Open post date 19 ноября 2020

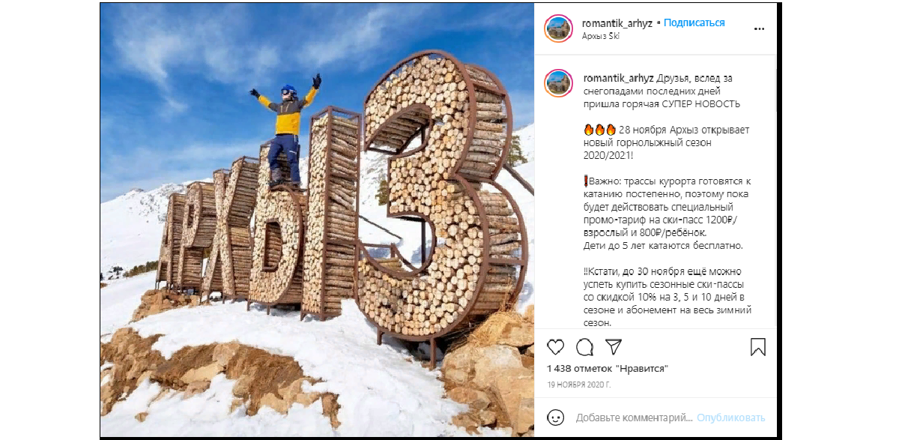point(579,385)
